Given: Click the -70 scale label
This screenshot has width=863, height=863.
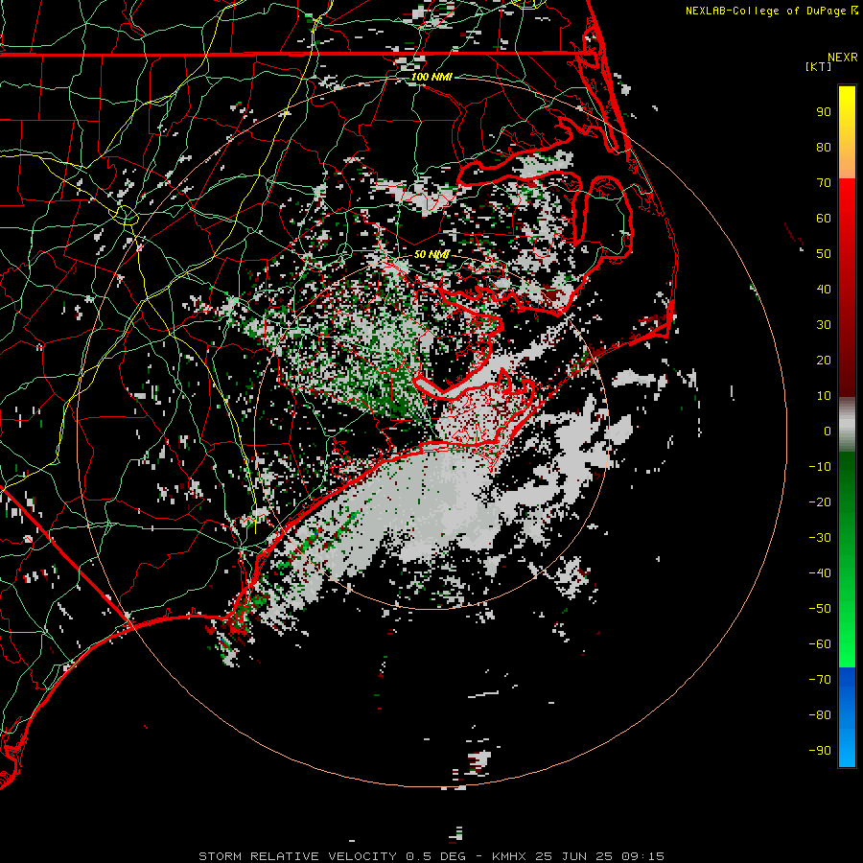Looking at the screenshot, I should pyautogui.click(x=820, y=680).
